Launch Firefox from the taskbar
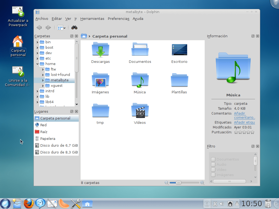Screen dimensions: 279x209 pos(29,203)
